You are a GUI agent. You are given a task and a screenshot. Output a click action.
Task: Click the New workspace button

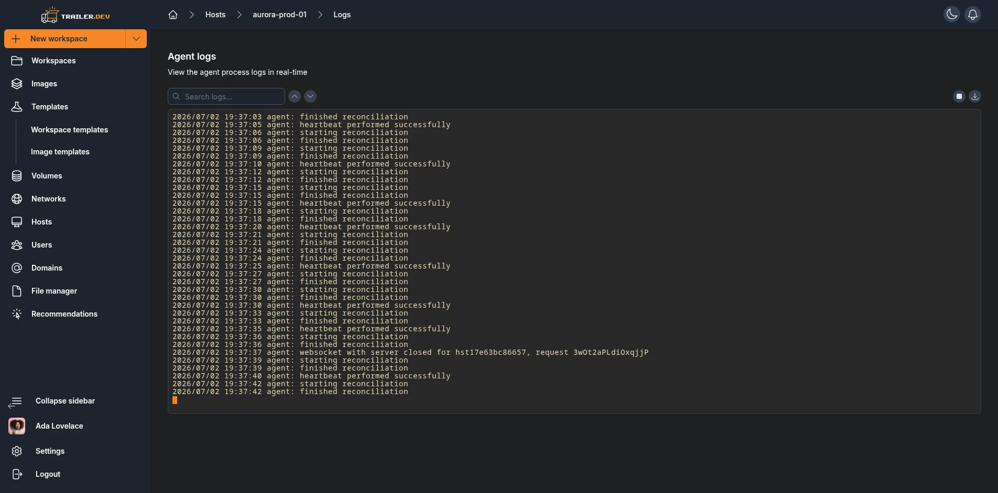pyautogui.click(x=65, y=39)
